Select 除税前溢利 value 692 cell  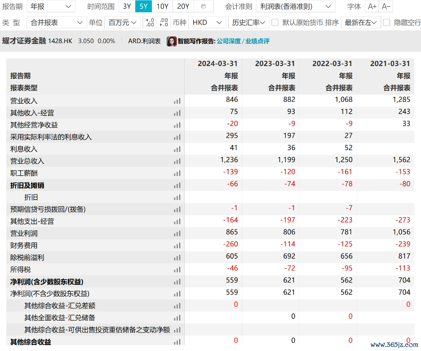pyautogui.click(x=289, y=256)
